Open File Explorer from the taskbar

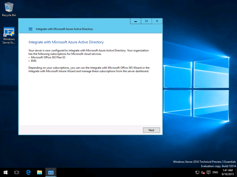[39, 172]
